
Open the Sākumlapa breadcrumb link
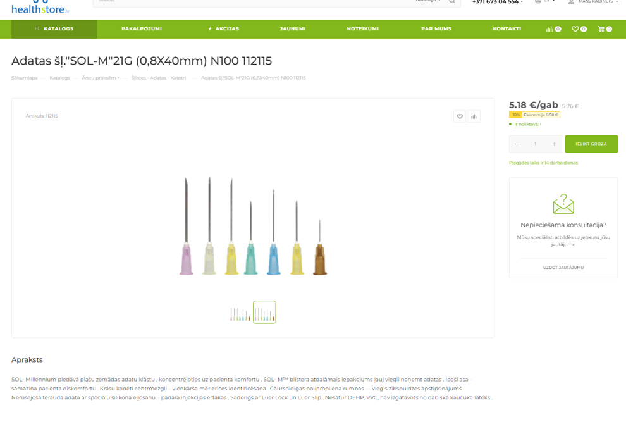[25, 78]
